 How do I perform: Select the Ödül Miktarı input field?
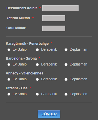coord(54,28)
